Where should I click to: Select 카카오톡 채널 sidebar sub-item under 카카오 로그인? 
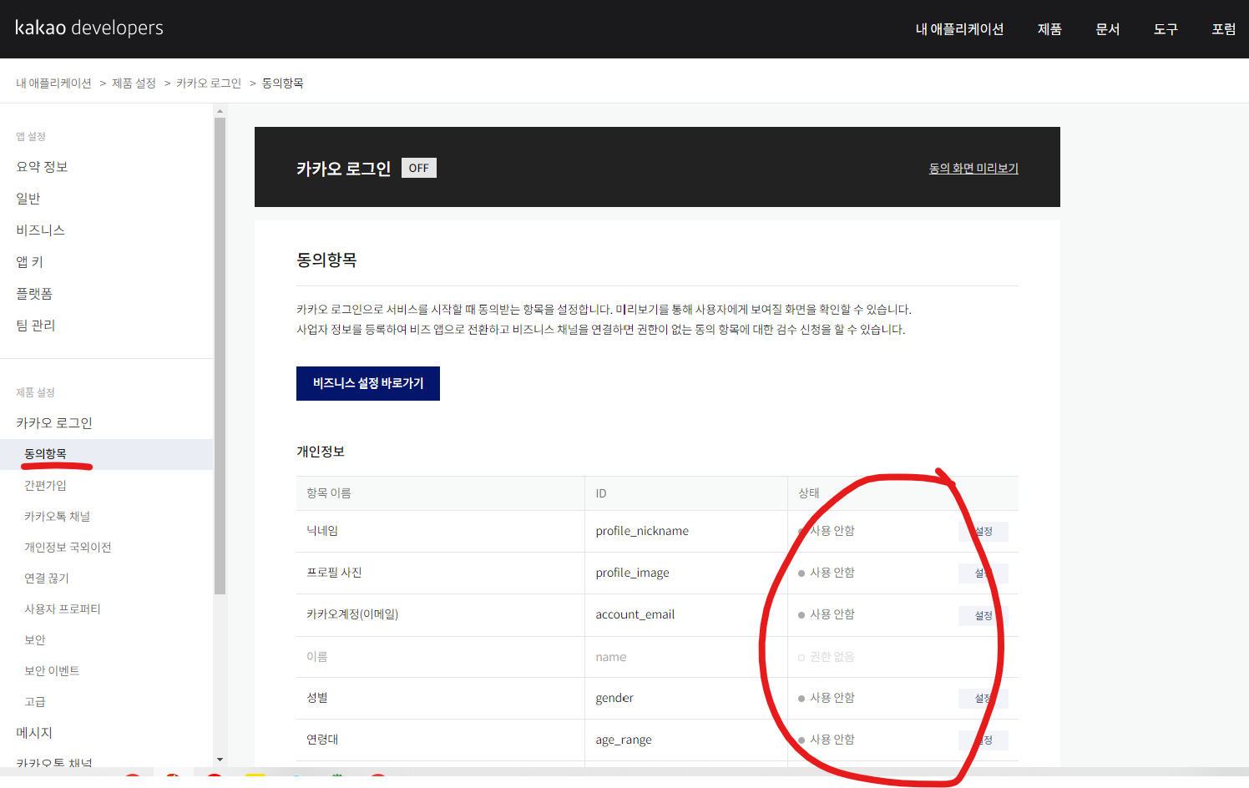pos(57,517)
